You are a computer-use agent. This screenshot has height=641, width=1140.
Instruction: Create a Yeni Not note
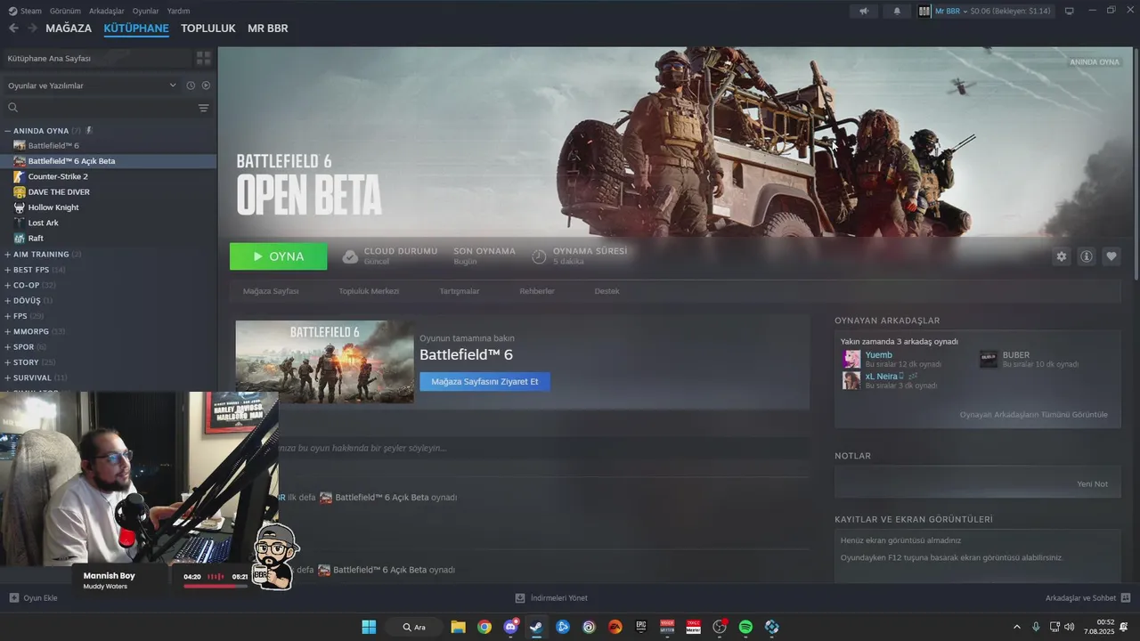coord(1093,484)
